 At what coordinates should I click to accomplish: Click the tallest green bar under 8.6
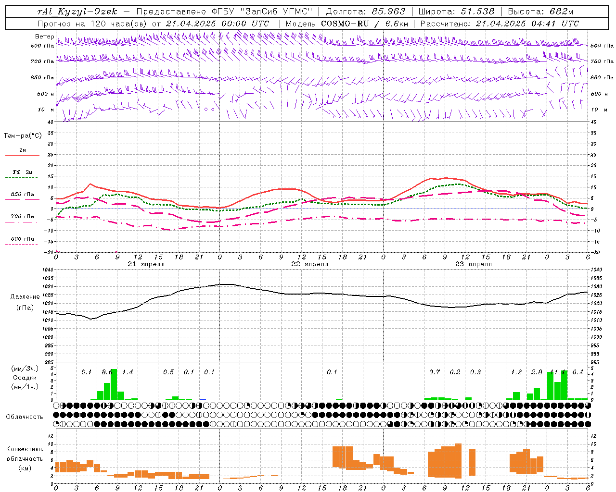[114, 384]
